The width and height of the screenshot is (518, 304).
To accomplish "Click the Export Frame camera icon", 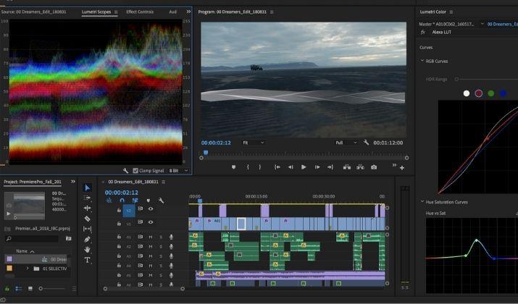I will 374,167.
